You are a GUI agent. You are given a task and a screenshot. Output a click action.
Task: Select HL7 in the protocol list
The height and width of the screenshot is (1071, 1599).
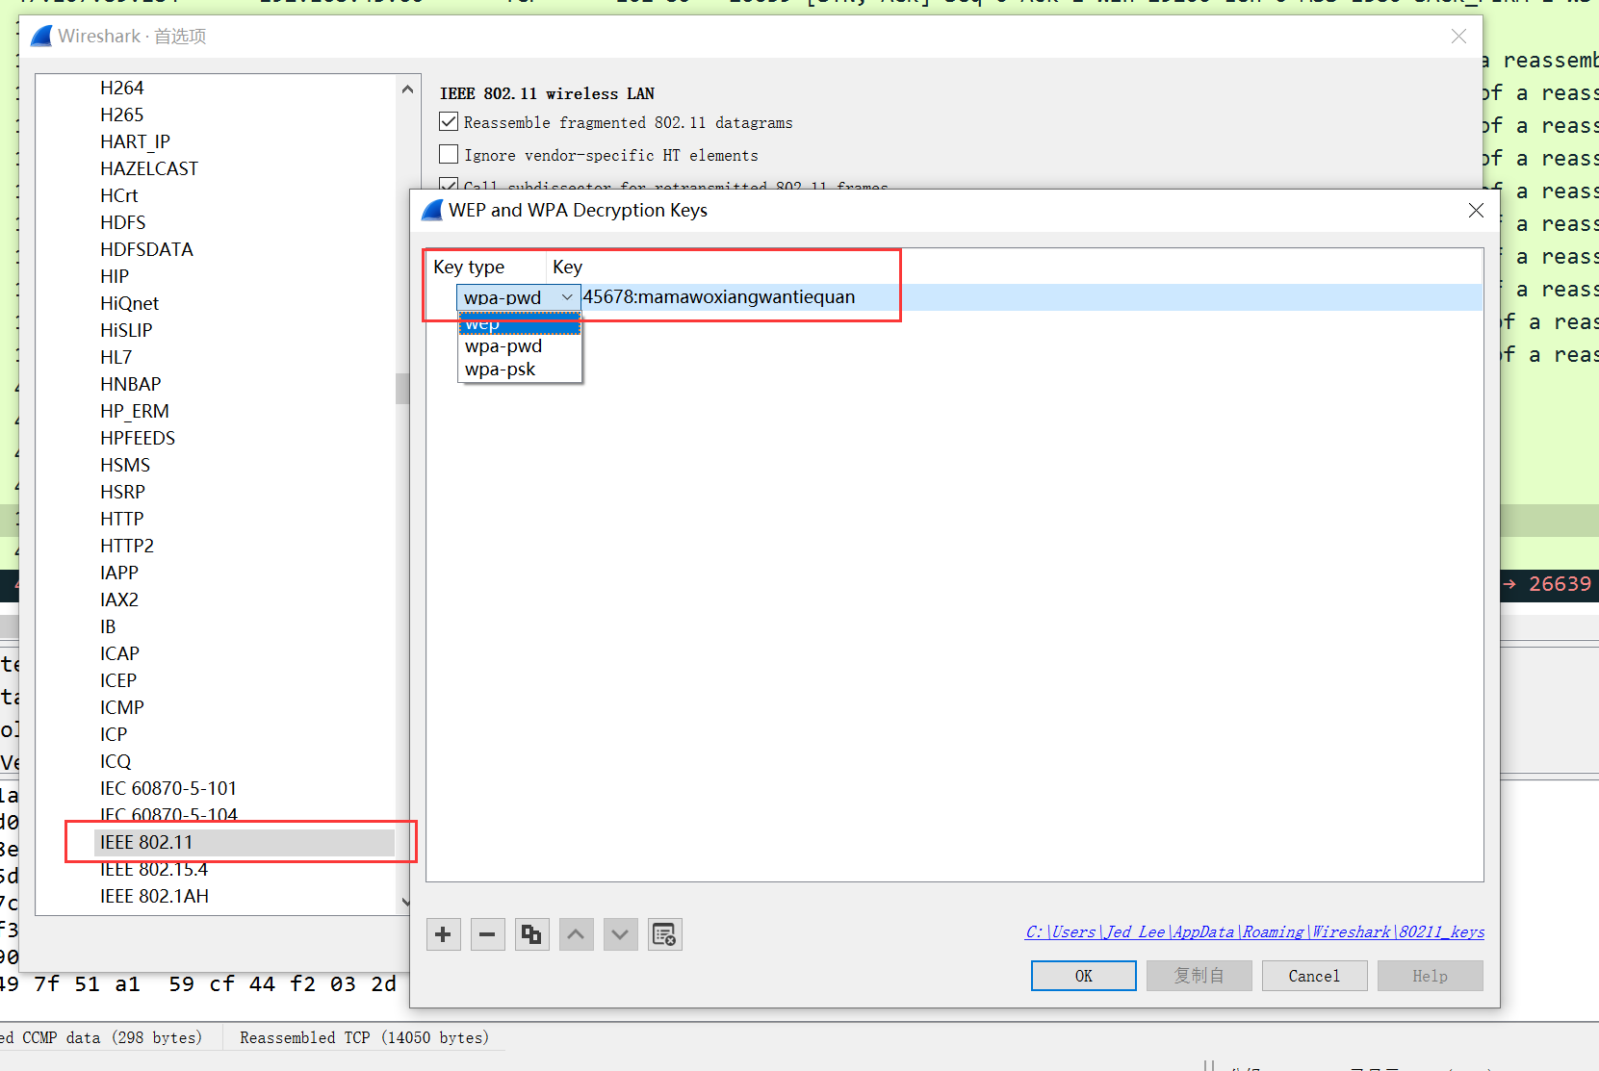(116, 357)
